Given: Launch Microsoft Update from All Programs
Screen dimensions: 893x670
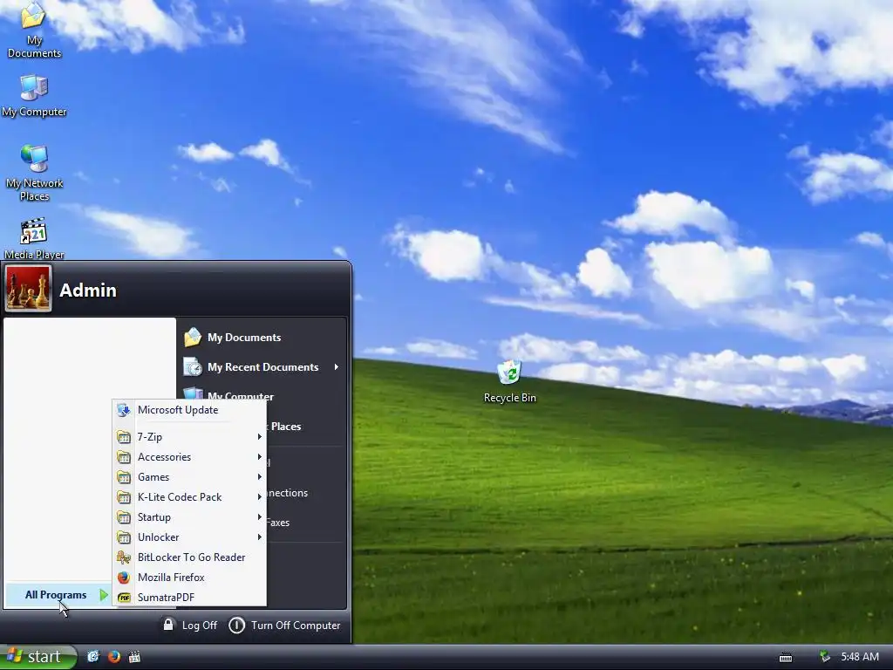Looking at the screenshot, I should [x=189, y=410].
